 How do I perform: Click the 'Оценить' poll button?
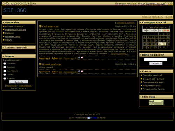19,82
